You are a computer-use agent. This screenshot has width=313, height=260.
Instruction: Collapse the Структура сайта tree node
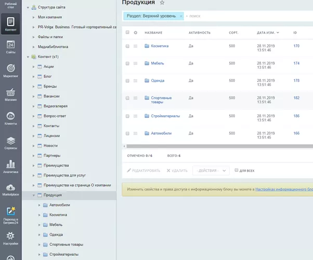(x=28, y=8)
